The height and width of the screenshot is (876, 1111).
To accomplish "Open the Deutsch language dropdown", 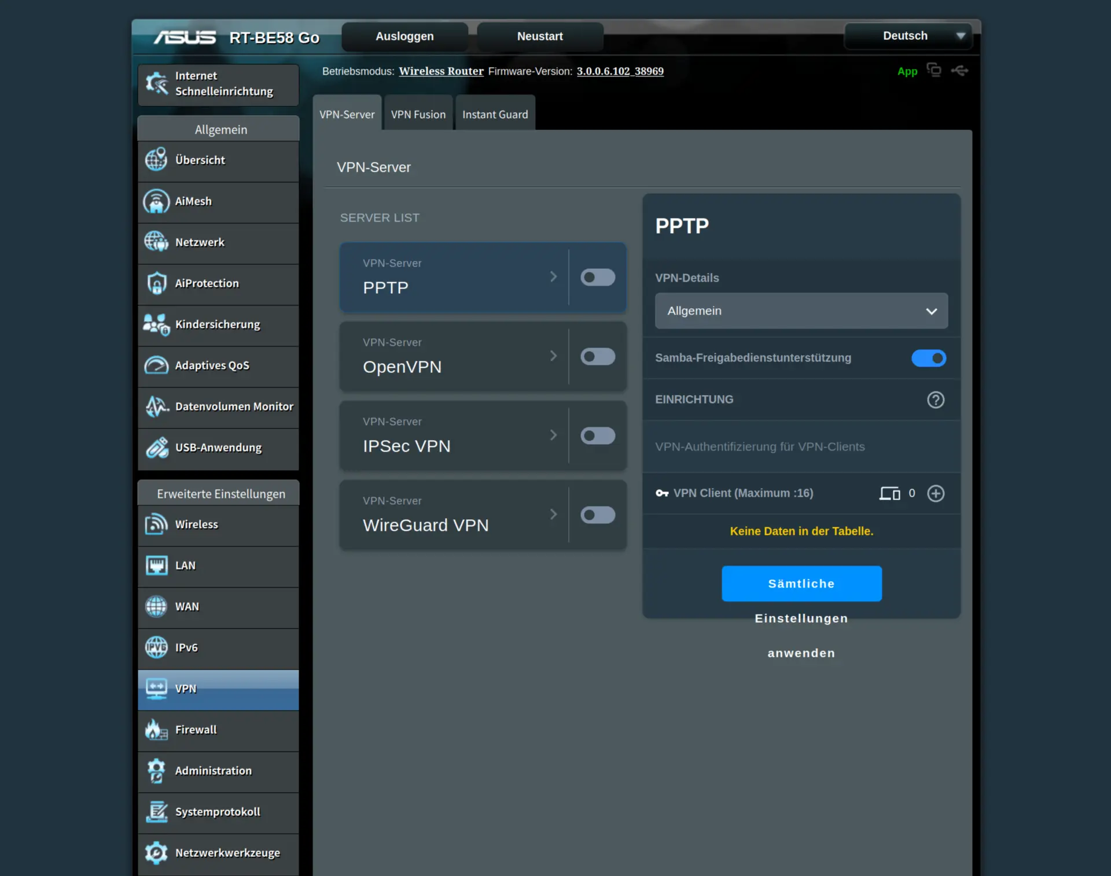I will pyautogui.click(x=908, y=36).
